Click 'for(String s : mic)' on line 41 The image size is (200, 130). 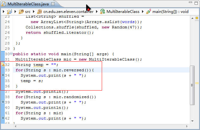click(39, 113)
